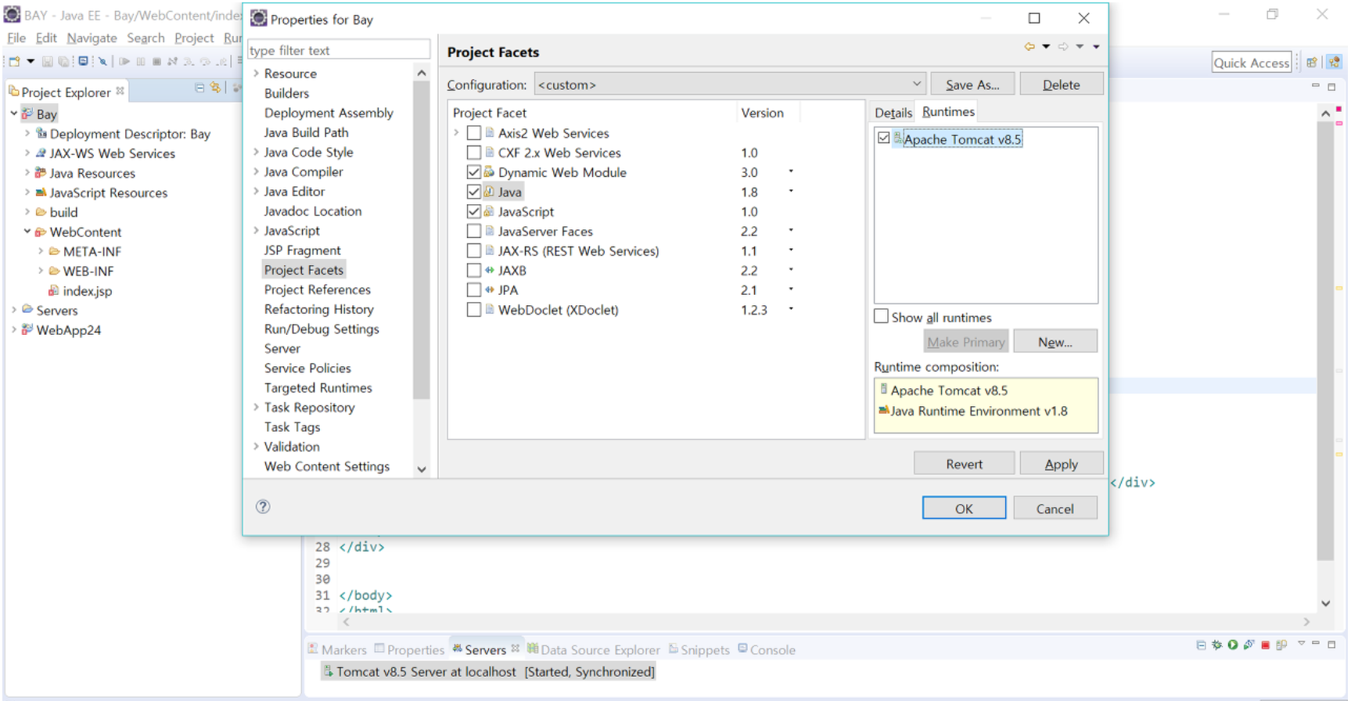Expand the Axis2 Web Services facet node
1351x701 pixels.
pyautogui.click(x=457, y=133)
